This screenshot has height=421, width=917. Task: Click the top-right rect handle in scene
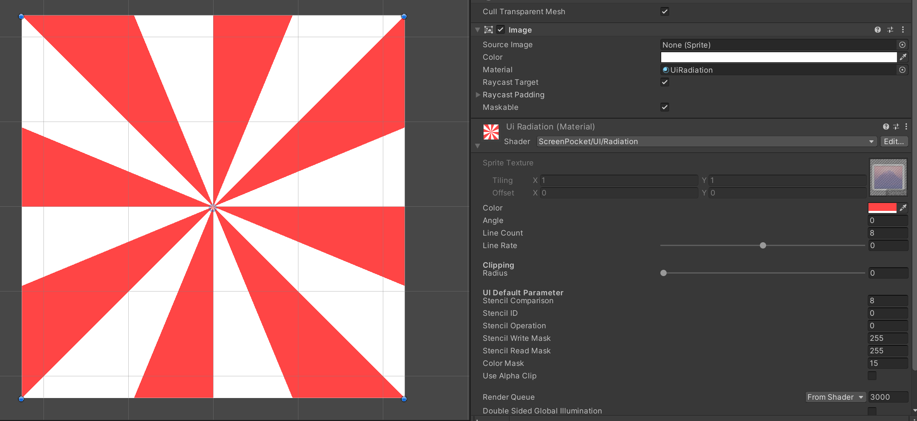pos(404,16)
